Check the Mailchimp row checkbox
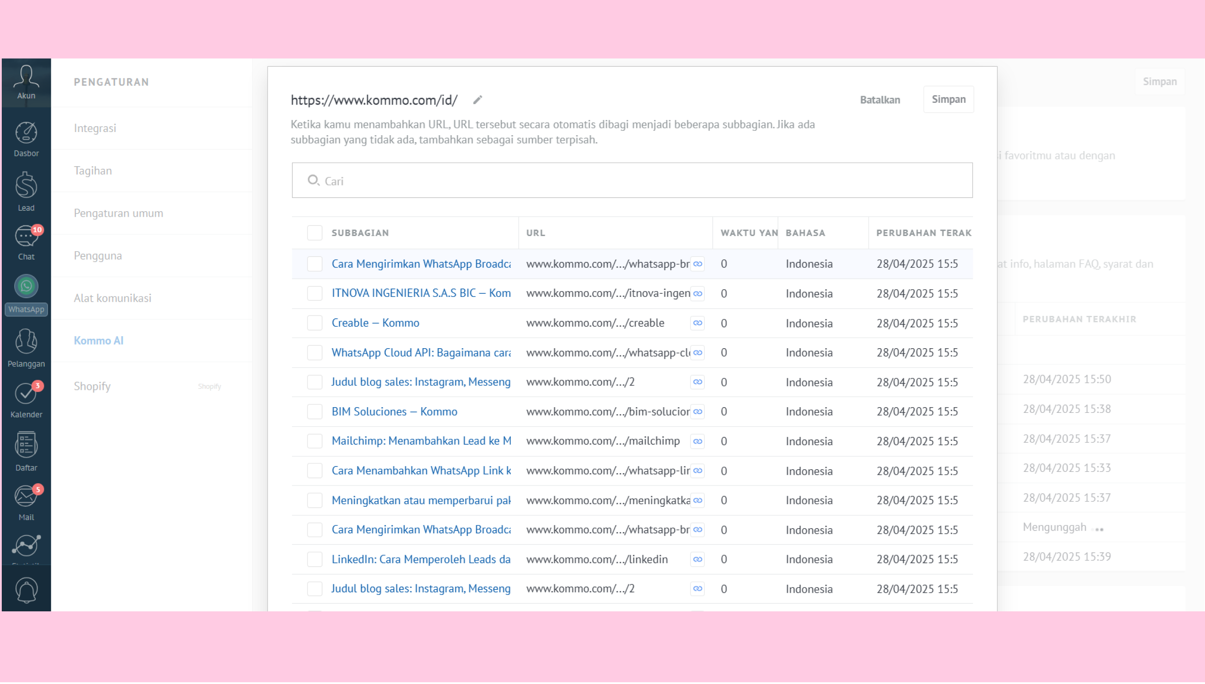 pos(315,441)
